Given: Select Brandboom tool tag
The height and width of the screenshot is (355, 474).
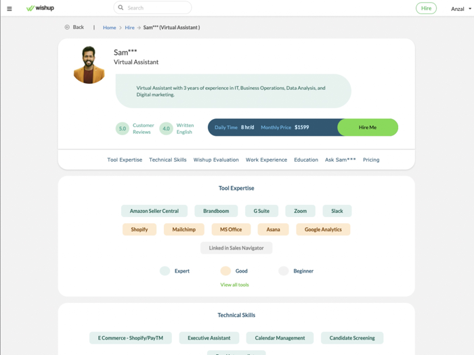Looking at the screenshot, I should tap(216, 211).
